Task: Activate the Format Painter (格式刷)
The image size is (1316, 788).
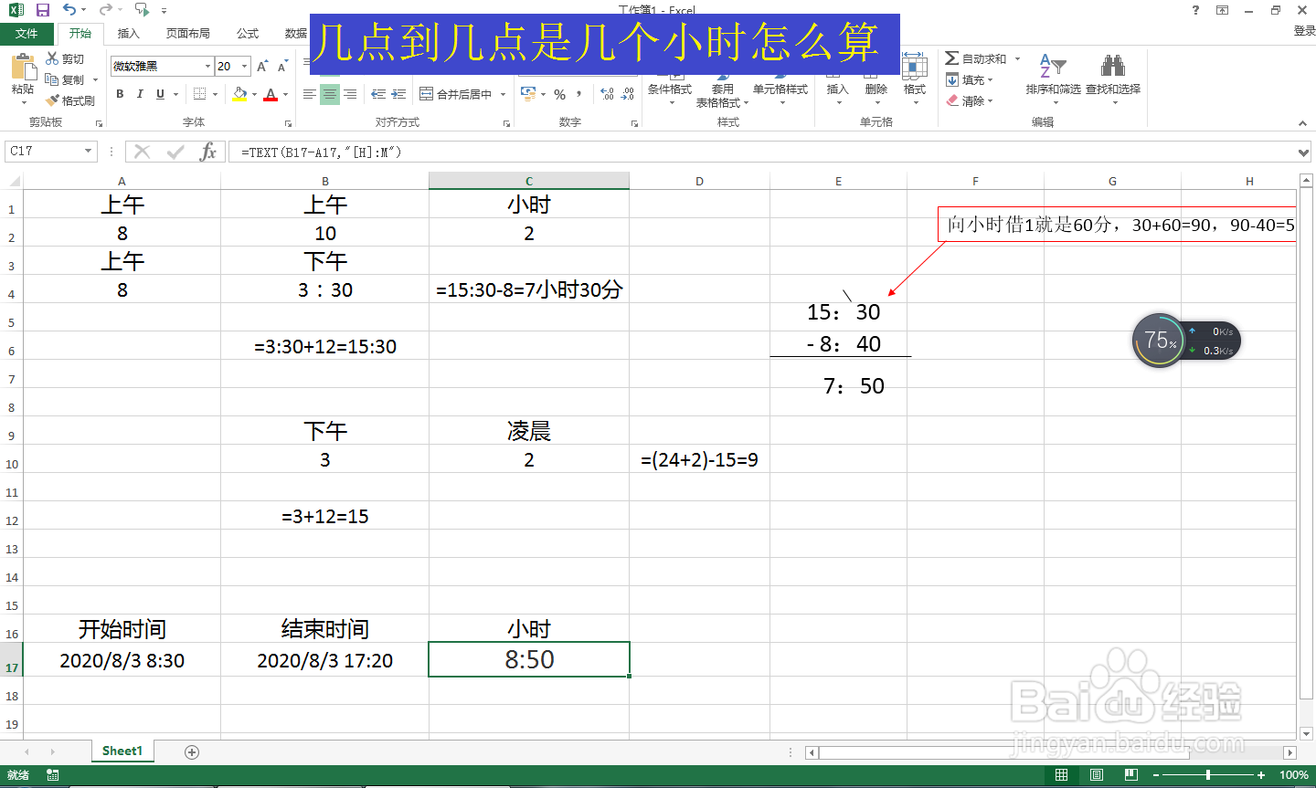Action: click(71, 100)
